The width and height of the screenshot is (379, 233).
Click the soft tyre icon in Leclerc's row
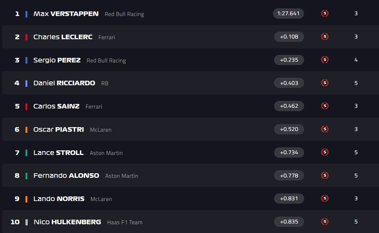tap(325, 37)
